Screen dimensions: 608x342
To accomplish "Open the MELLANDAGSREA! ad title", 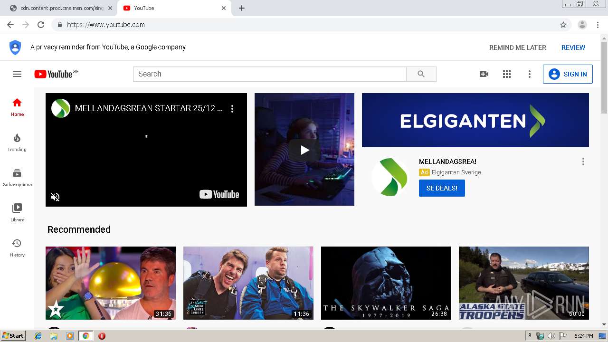I will pos(447,161).
